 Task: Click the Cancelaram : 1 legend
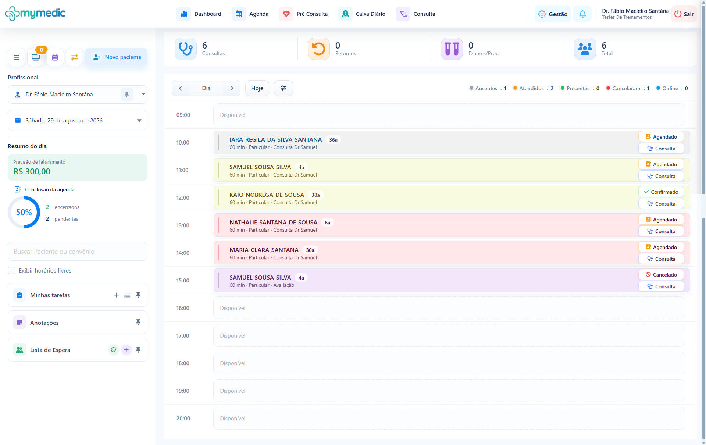click(628, 88)
